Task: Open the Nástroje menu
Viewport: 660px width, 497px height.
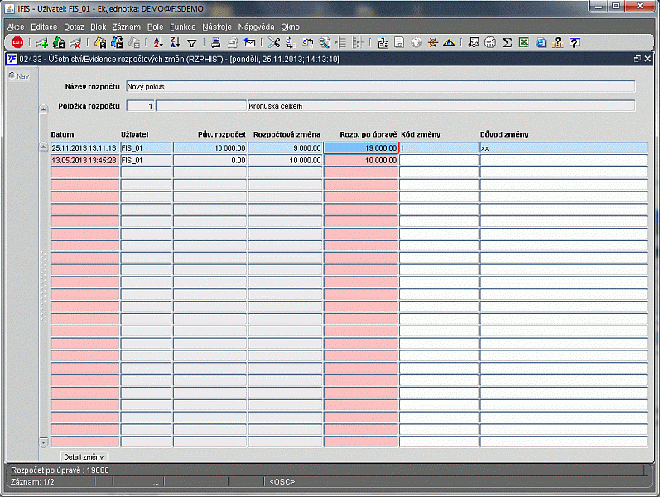Action: pos(217,27)
